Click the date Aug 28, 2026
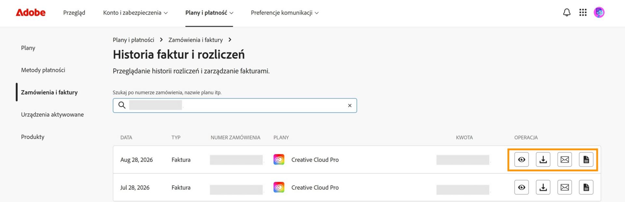 (x=136, y=160)
